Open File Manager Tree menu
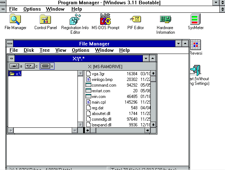This screenshot has width=225, height=170. point(45,50)
